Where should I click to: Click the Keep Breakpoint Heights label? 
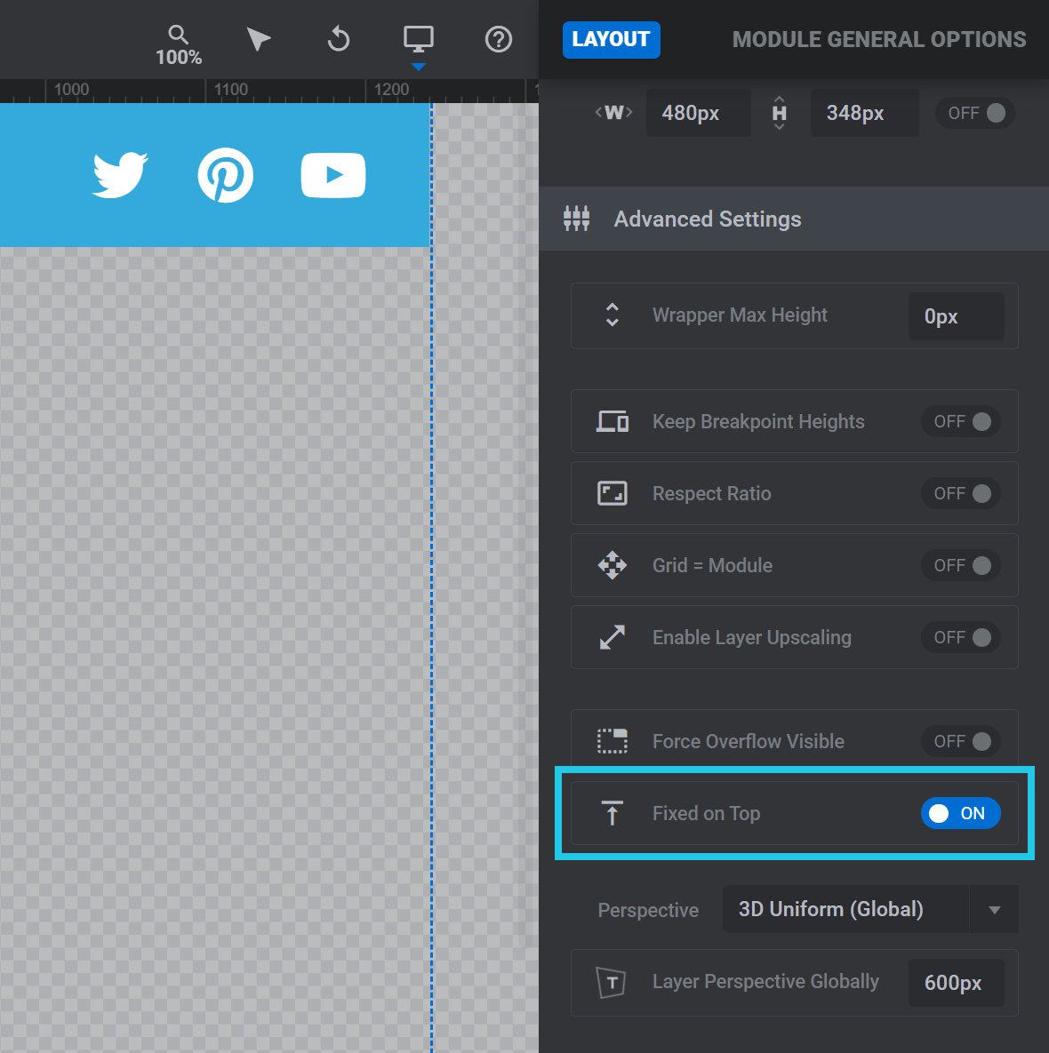(x=758, y=422)
